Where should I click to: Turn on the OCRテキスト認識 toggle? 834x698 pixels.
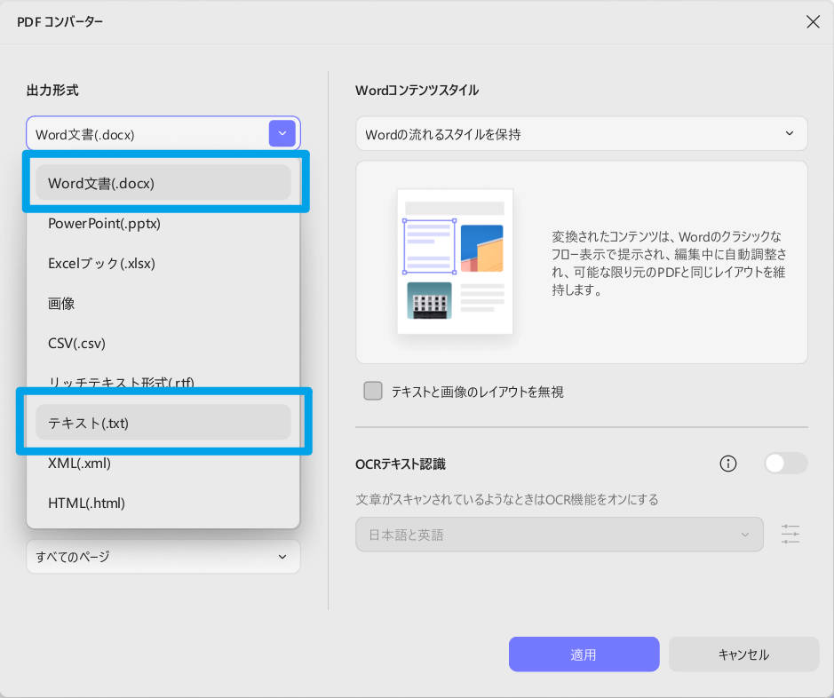point(786,464)
